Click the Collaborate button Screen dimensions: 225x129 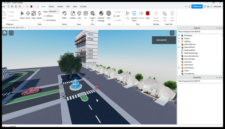197,6
